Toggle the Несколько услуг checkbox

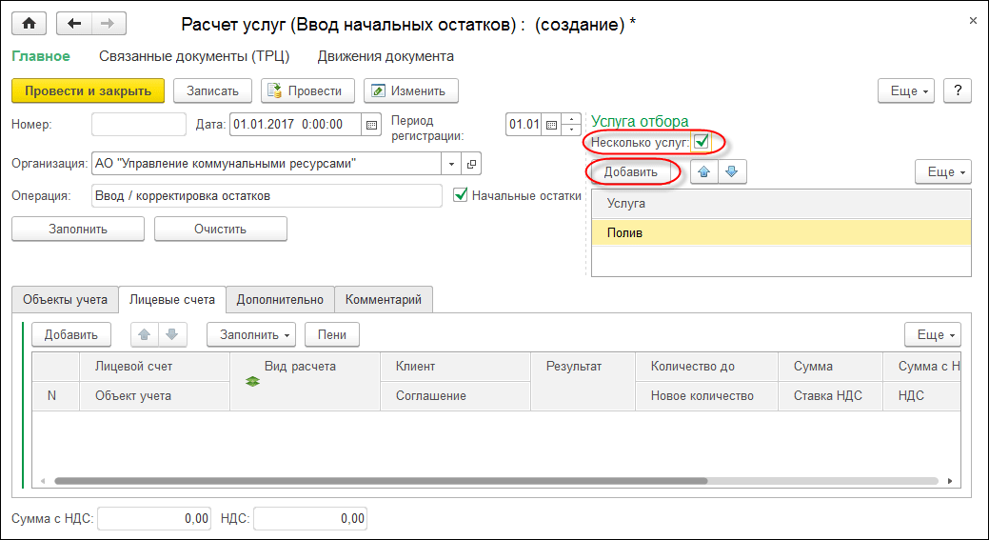[702, 142]
